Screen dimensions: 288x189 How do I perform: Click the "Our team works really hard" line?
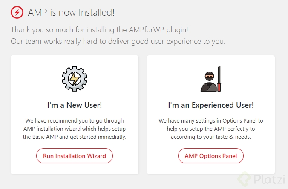(x=118, y=41)
